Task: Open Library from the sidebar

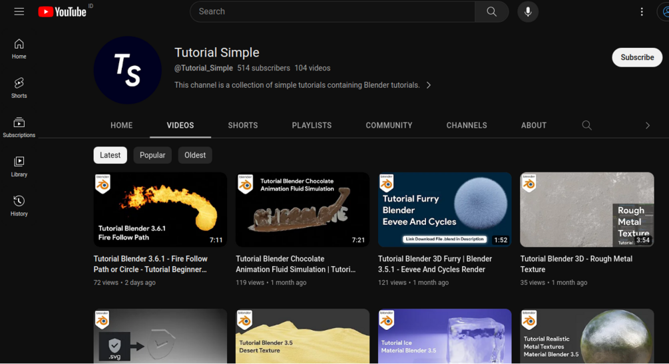Action: 19,166
